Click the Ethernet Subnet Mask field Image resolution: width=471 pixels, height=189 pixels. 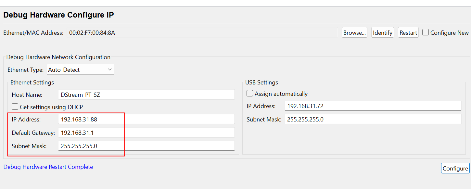[146, 146]
